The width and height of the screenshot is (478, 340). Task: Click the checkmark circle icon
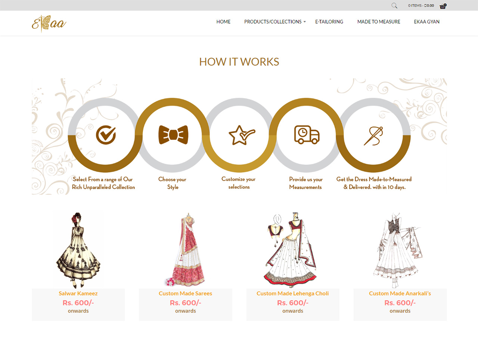coord(106,135)
